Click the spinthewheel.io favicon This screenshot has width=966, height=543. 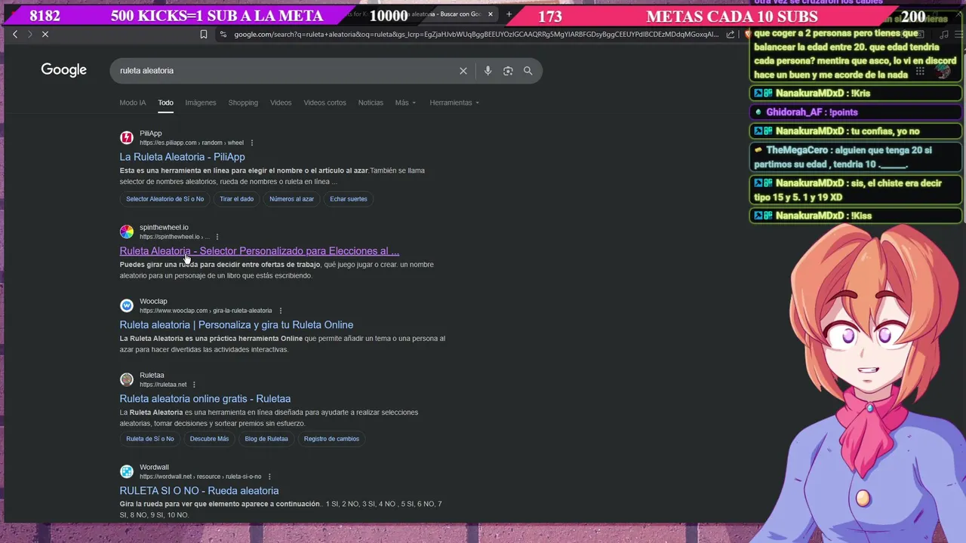tap(127, 232)
